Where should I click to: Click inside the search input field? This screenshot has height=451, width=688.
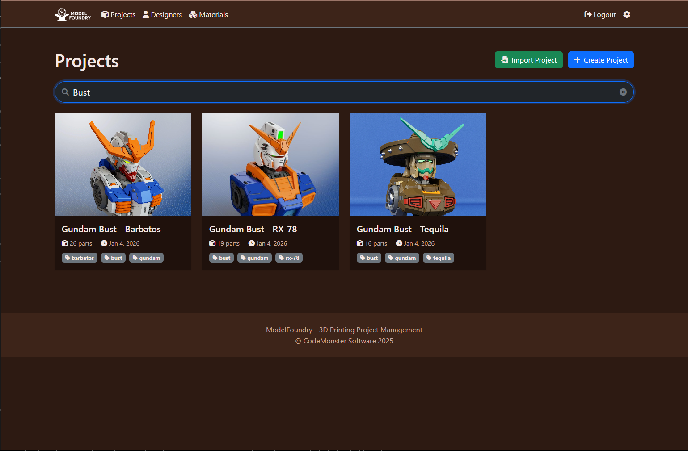(313, 92)
